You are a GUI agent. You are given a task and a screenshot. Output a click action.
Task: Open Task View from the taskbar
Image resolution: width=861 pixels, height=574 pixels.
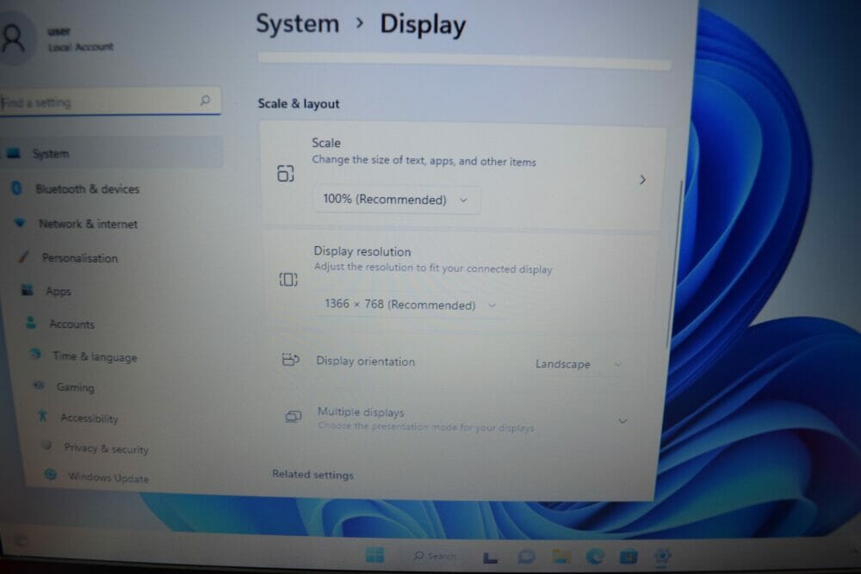click(x=490, y=558)
